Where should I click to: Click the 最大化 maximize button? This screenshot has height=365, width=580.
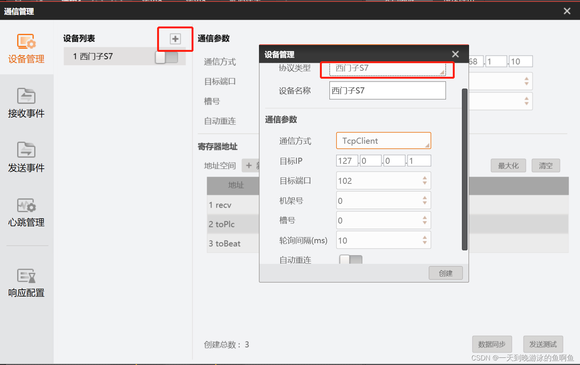tap(508, 166)
